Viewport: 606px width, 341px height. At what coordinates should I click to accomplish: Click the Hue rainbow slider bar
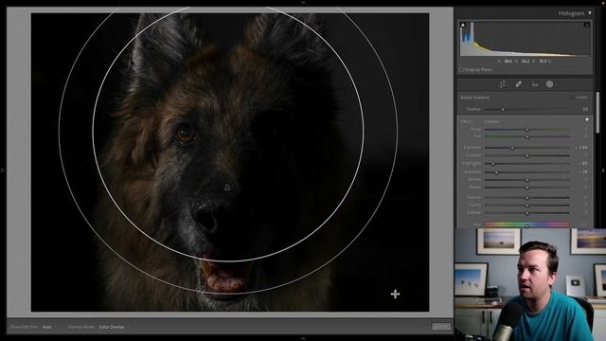coord(526,224)
